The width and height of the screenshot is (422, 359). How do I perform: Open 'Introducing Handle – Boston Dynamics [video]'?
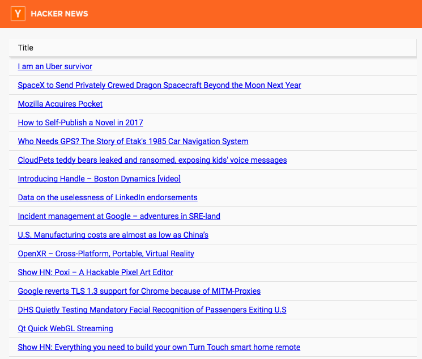point(99,179)
